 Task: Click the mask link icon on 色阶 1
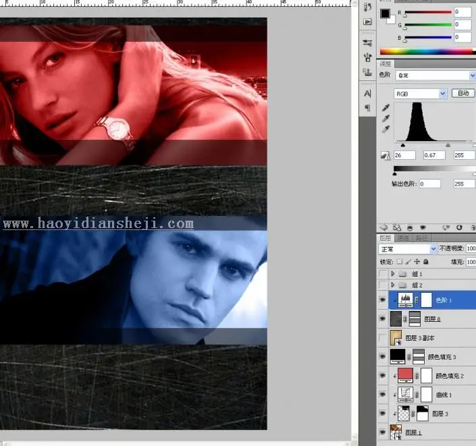[x=417, y=300]
